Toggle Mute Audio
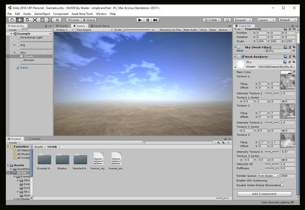This screenshot has width=305, height=210. pyautogui.click(x=190, y=30)
